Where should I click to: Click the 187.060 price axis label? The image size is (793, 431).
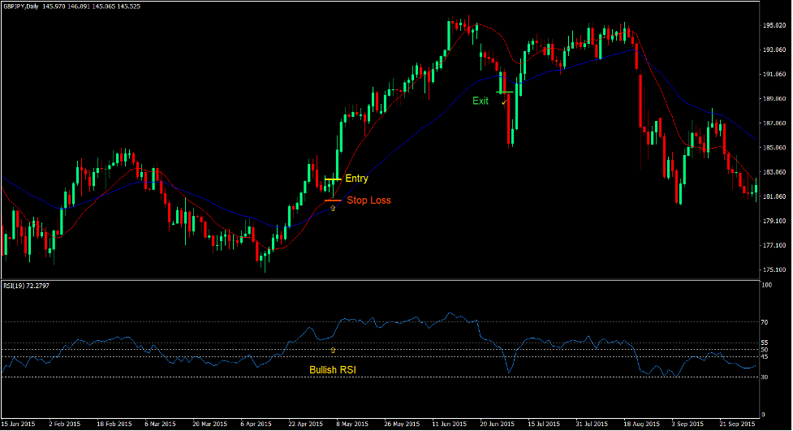click(x=774, y=123)
